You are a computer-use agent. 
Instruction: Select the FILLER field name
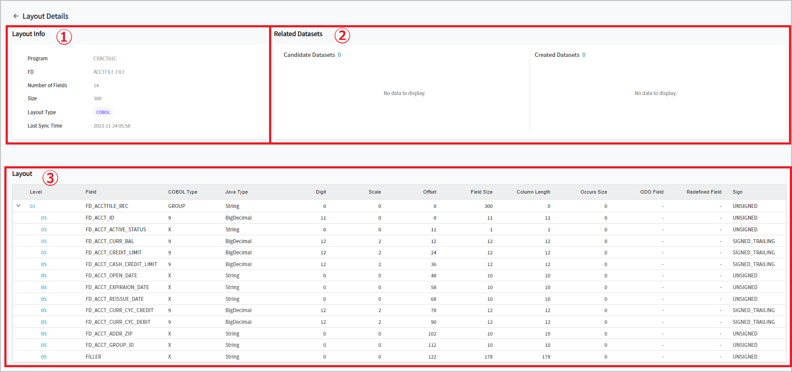(93, 357)
